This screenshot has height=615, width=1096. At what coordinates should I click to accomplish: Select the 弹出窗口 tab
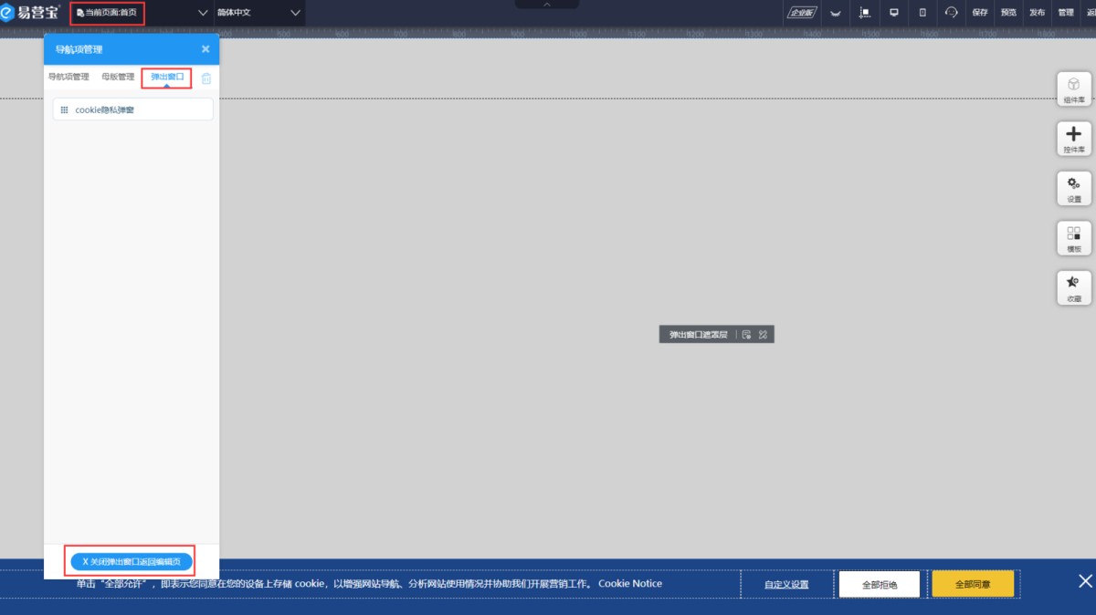(167, 77)
